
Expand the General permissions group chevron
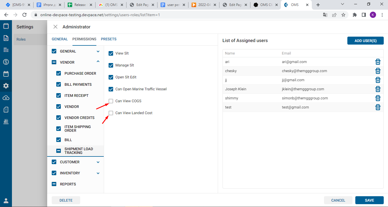[x=98, y=51]
